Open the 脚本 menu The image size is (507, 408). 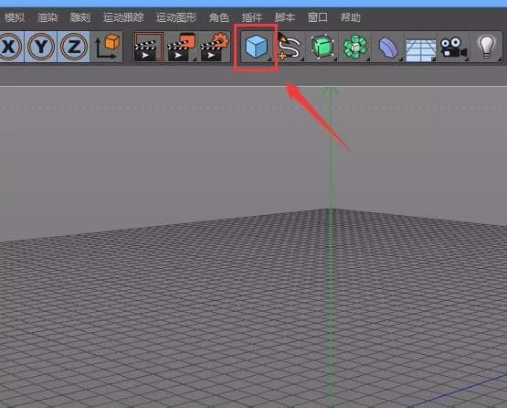(x=285, y=17)
